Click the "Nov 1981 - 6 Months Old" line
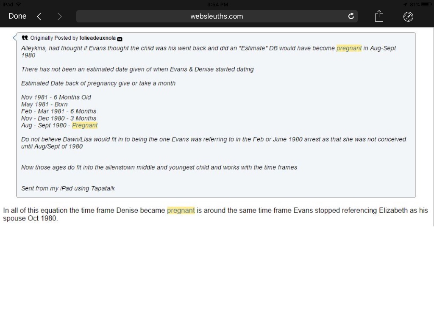The width and height of the screenshot is (434, 325). (x=56, y=97)
